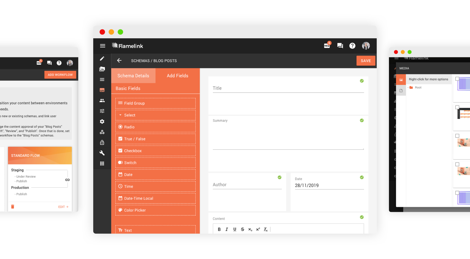This screenshot has height=259, width=470.
Task: Select the orange schemas icon in sidebar
Action: pos(102,90)
